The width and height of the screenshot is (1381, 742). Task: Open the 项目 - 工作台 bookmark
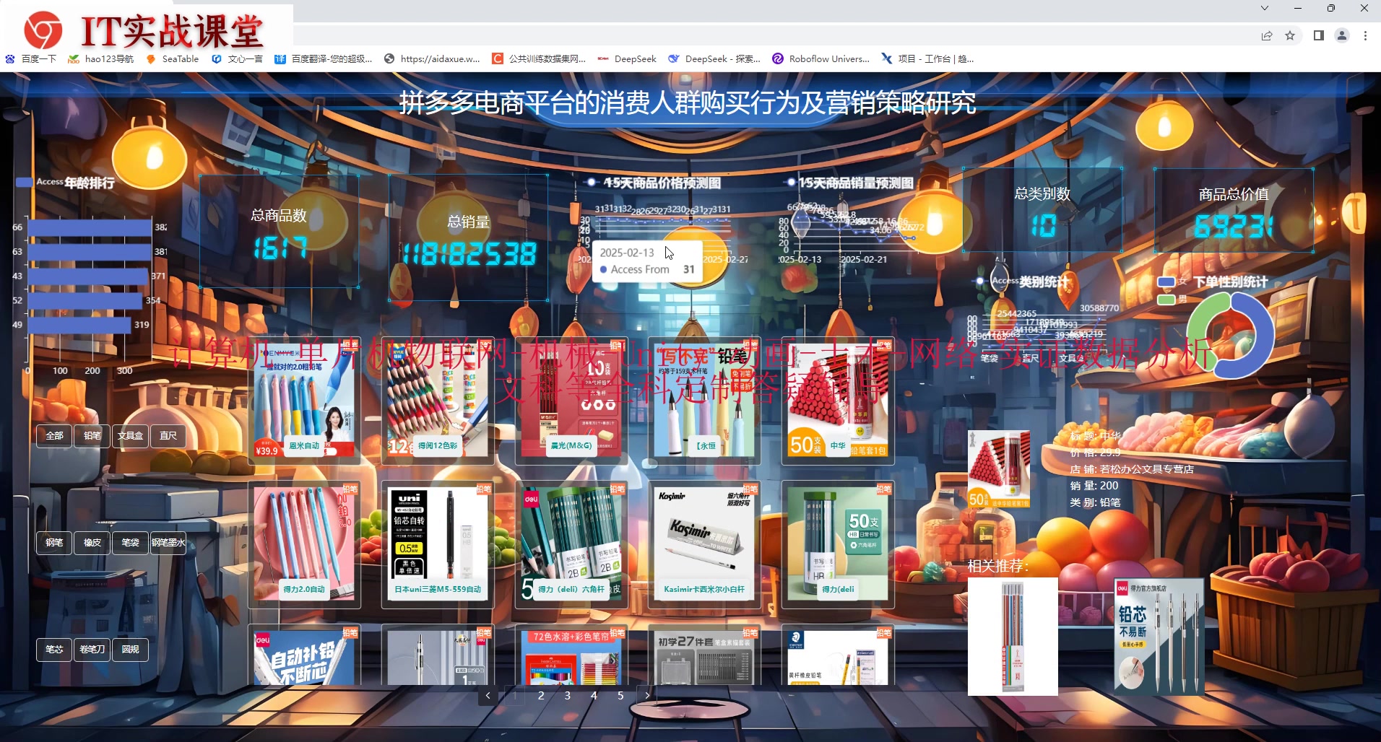[927, 58]
